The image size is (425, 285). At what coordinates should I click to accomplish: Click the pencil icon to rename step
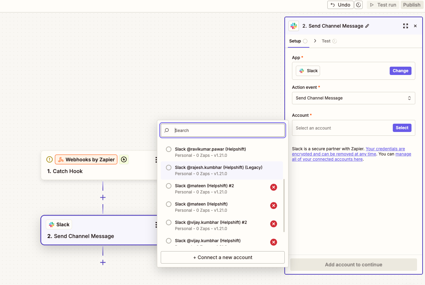pyautogui.click(x=367, y=26)
